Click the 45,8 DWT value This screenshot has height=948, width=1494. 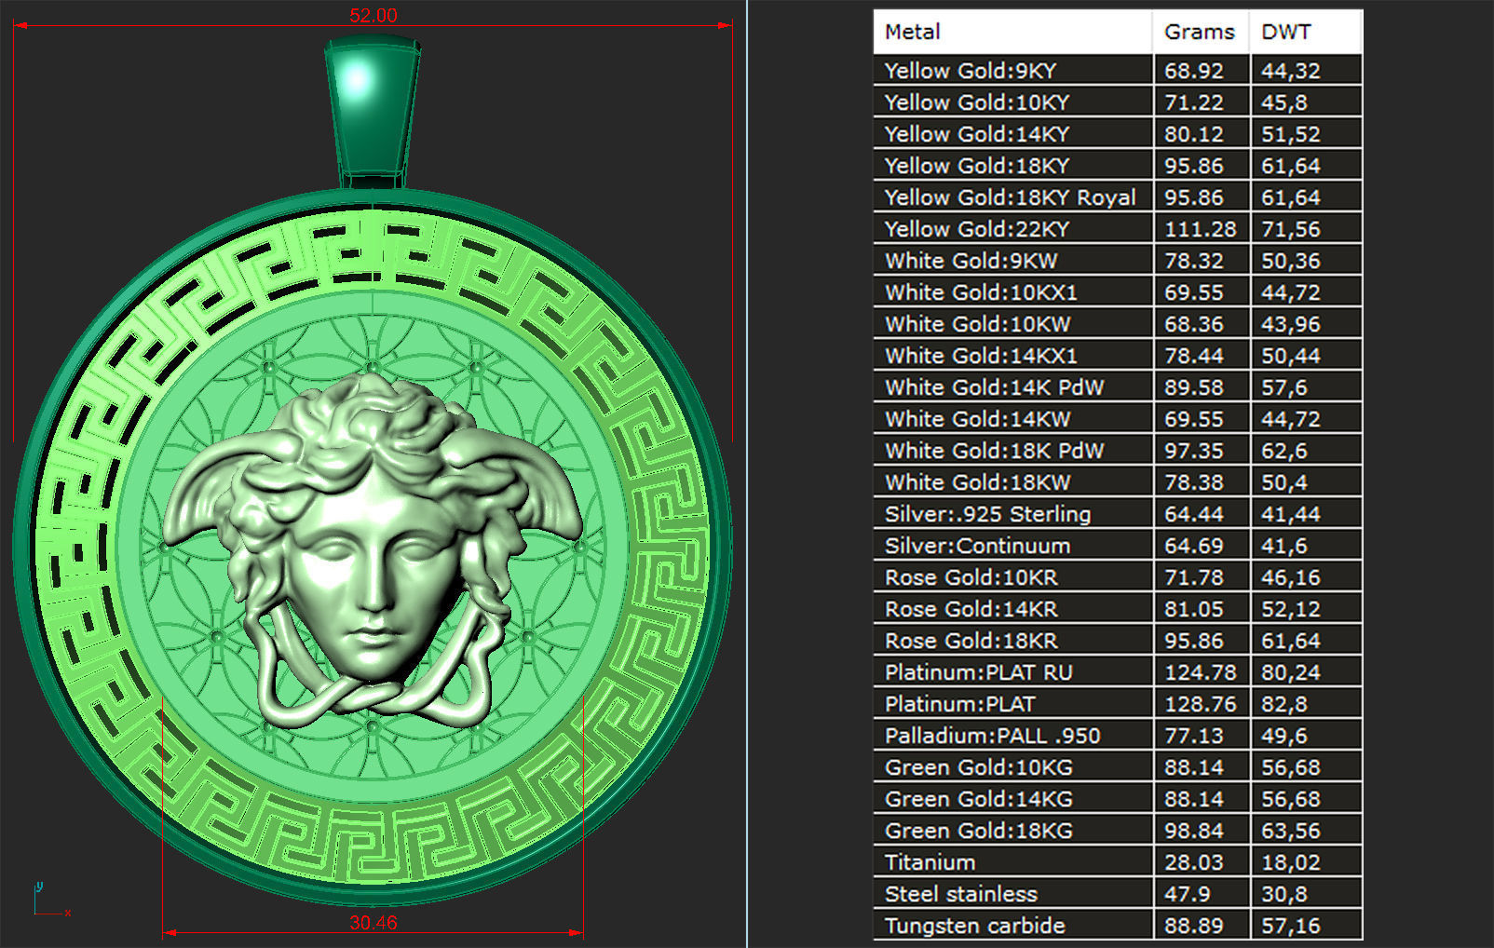[1283, 102]
